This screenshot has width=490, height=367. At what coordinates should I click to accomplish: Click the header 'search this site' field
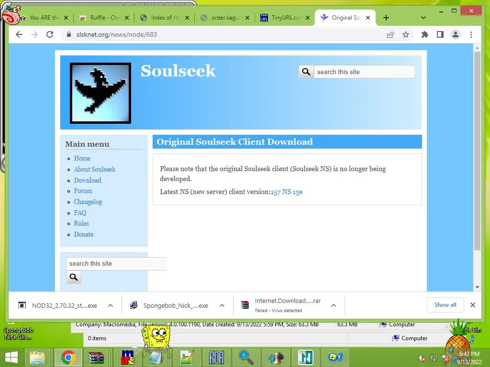(364, 72)
